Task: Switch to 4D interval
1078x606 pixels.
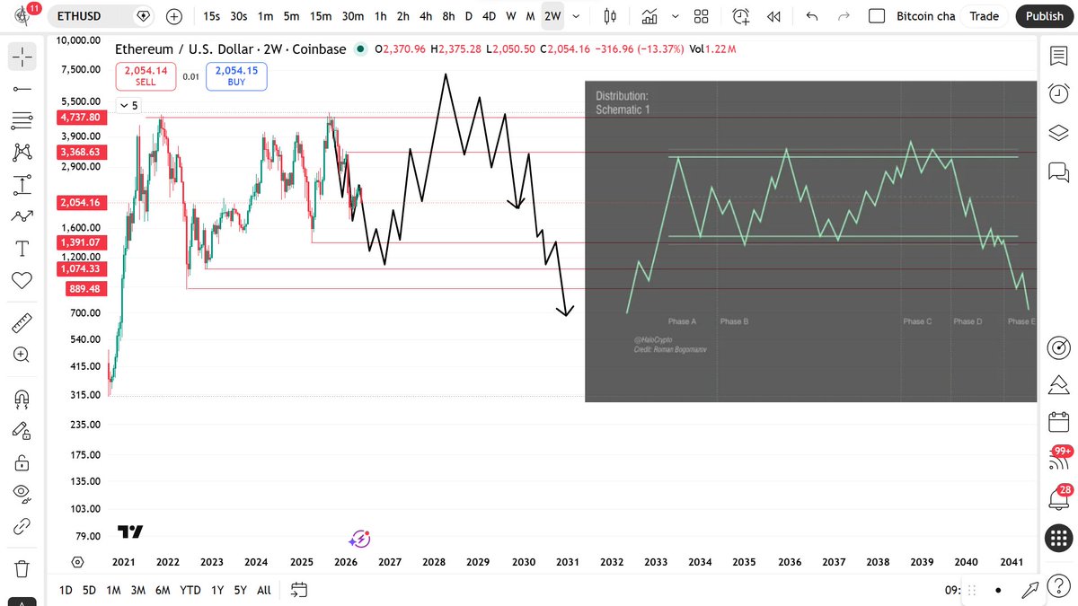Action: [489, 16]
